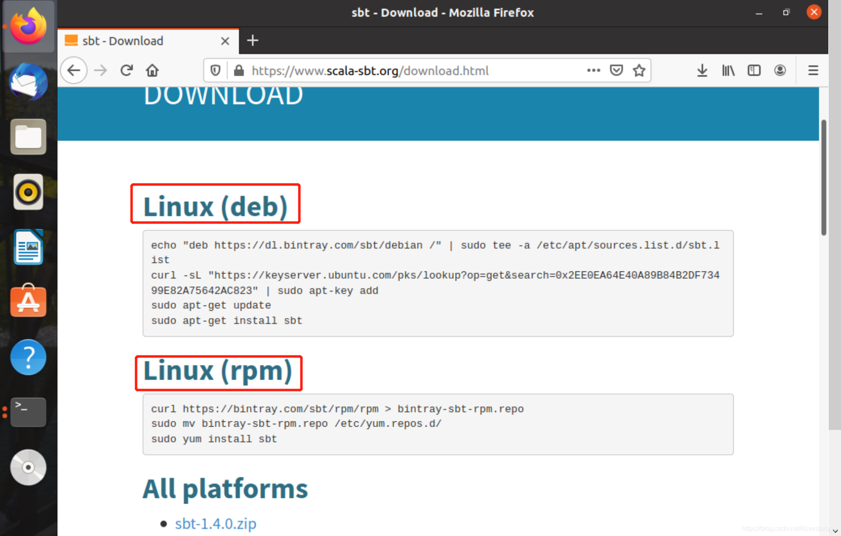Open tracking protection shield info
The height and width of the screenshot is (536, 841).
pos(215,70)
